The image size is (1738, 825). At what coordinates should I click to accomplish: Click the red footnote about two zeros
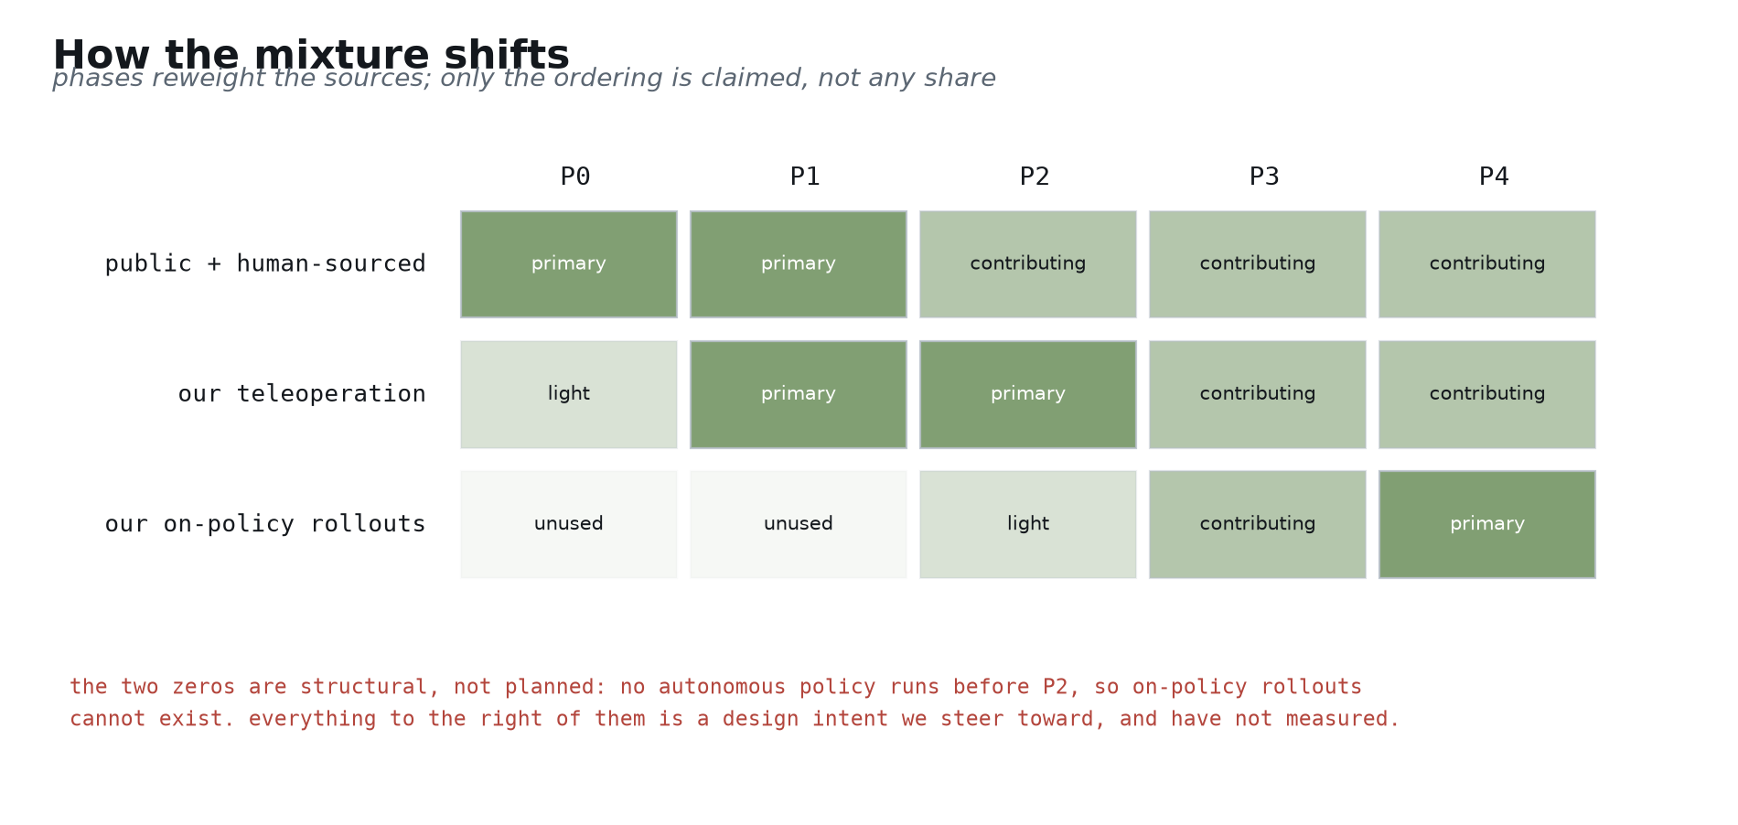735,702
